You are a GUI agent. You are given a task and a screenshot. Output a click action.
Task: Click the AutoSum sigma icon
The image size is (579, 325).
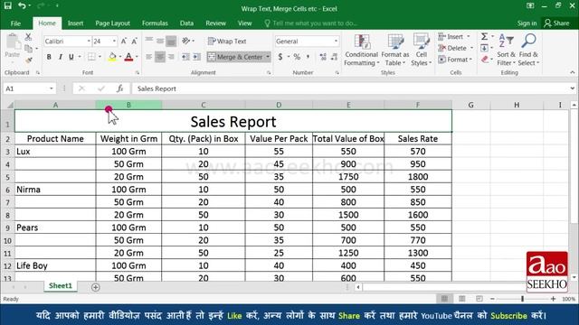click(x=484, y=36)
